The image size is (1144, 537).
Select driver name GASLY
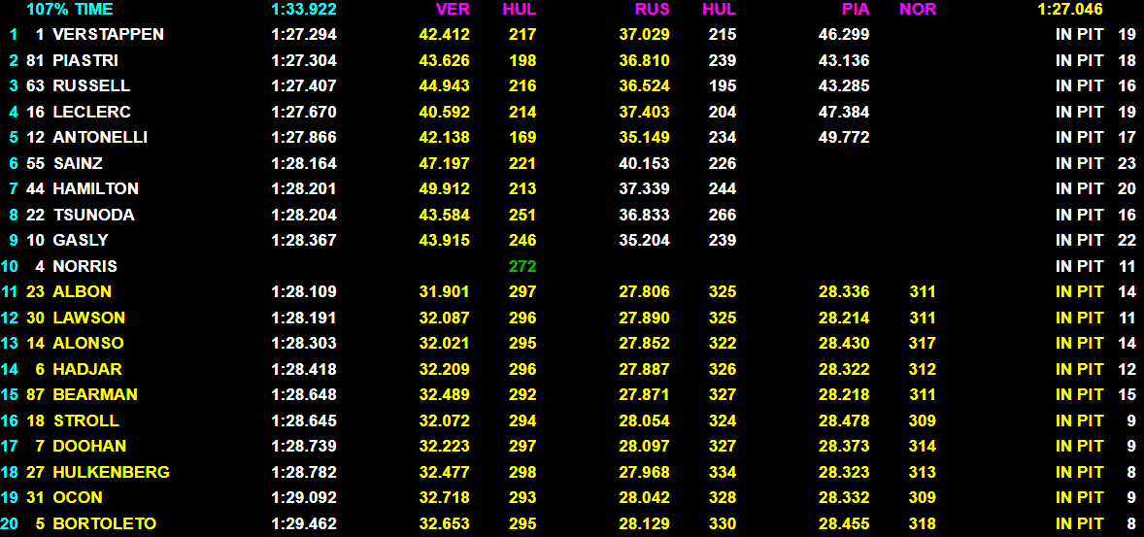[81, 240]
